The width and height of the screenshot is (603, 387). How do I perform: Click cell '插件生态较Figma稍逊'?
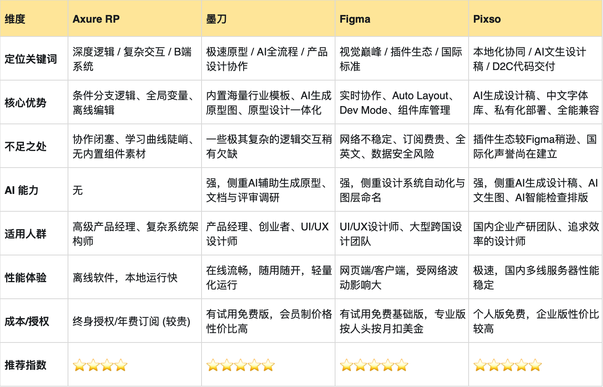point(535,146)
